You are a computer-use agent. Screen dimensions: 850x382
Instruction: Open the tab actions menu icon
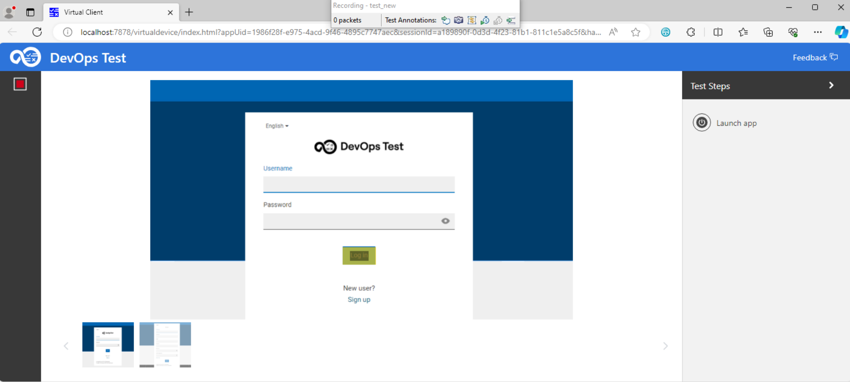pyautogui.click(x=30, y=12)
